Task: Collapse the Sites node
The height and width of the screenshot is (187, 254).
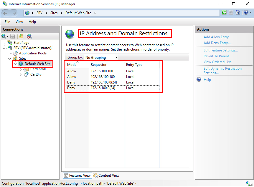Action: 9,59
